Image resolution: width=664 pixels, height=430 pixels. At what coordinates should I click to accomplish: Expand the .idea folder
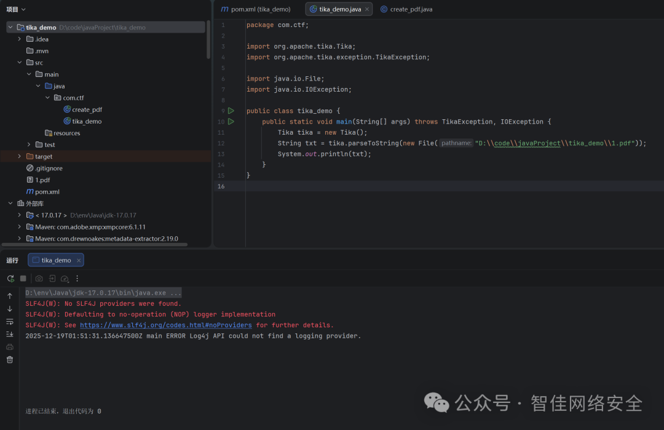tap(20, 39)
